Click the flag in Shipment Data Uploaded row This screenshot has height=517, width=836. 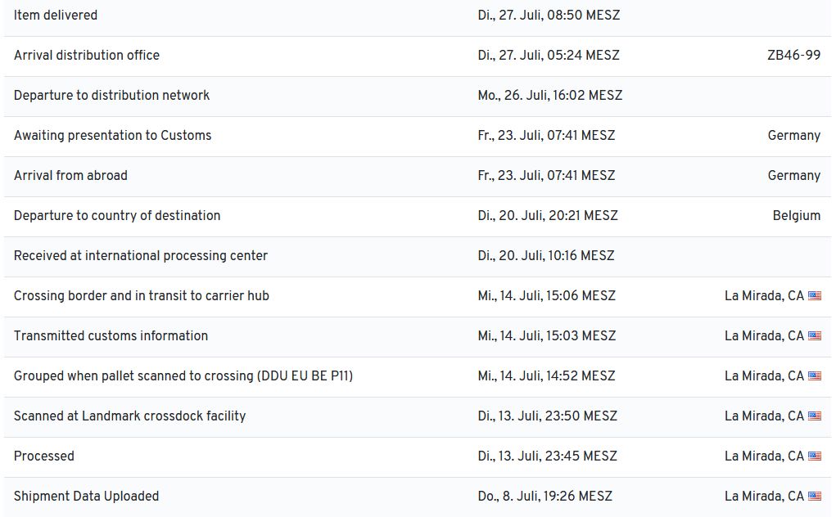(815, 497)
